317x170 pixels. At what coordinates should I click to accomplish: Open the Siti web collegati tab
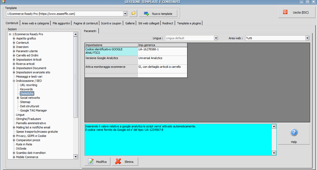click(x=149, y=23)
